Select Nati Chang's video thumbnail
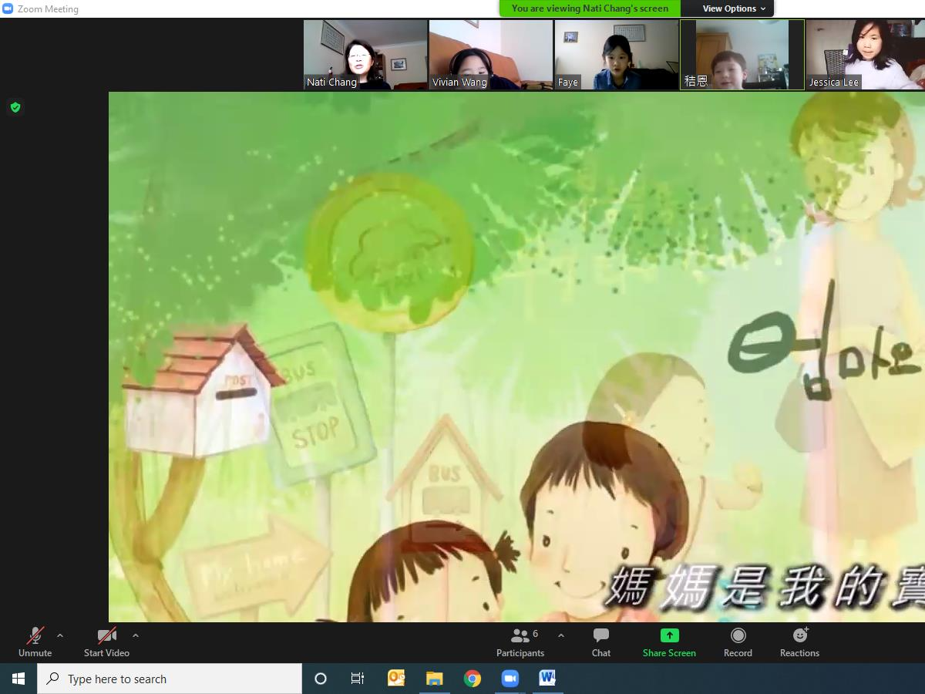 tap(365, 55)
